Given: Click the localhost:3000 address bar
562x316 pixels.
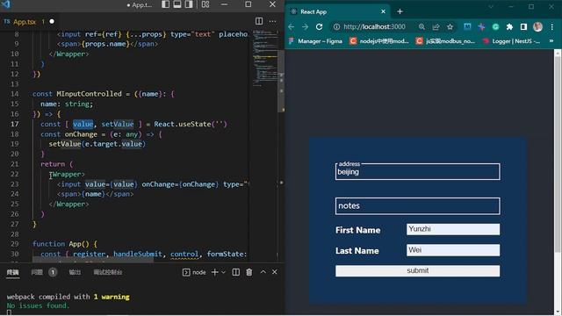Looking at the screenshot, I should click(x=374, y=27).
